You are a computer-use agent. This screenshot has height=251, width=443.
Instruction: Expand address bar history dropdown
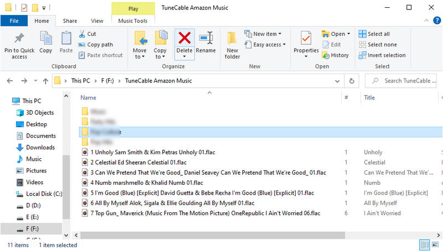pyautogui.click(x=337, y=81)
